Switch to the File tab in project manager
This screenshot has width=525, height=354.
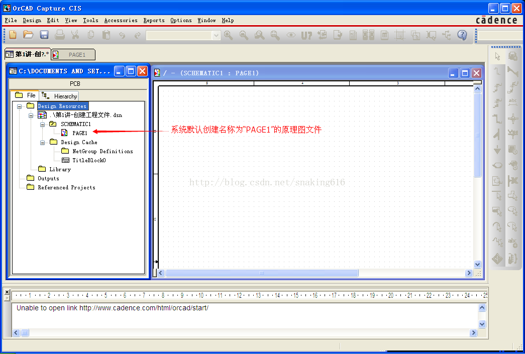(x=25, y=95)
